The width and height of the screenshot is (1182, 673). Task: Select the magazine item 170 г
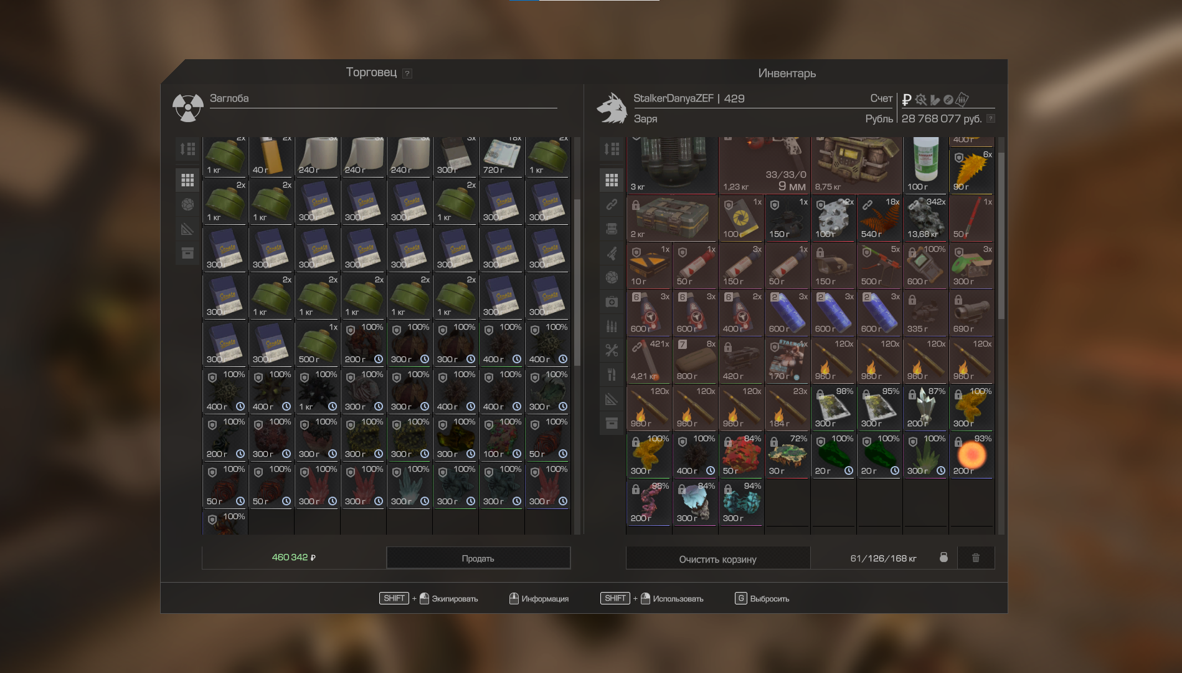coord(787,360)
